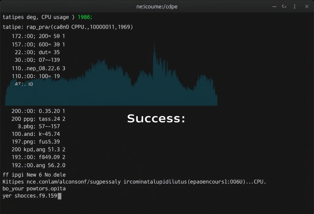
Task: Click the row "197.png: fus5.39"
Action: click(36, 142)
